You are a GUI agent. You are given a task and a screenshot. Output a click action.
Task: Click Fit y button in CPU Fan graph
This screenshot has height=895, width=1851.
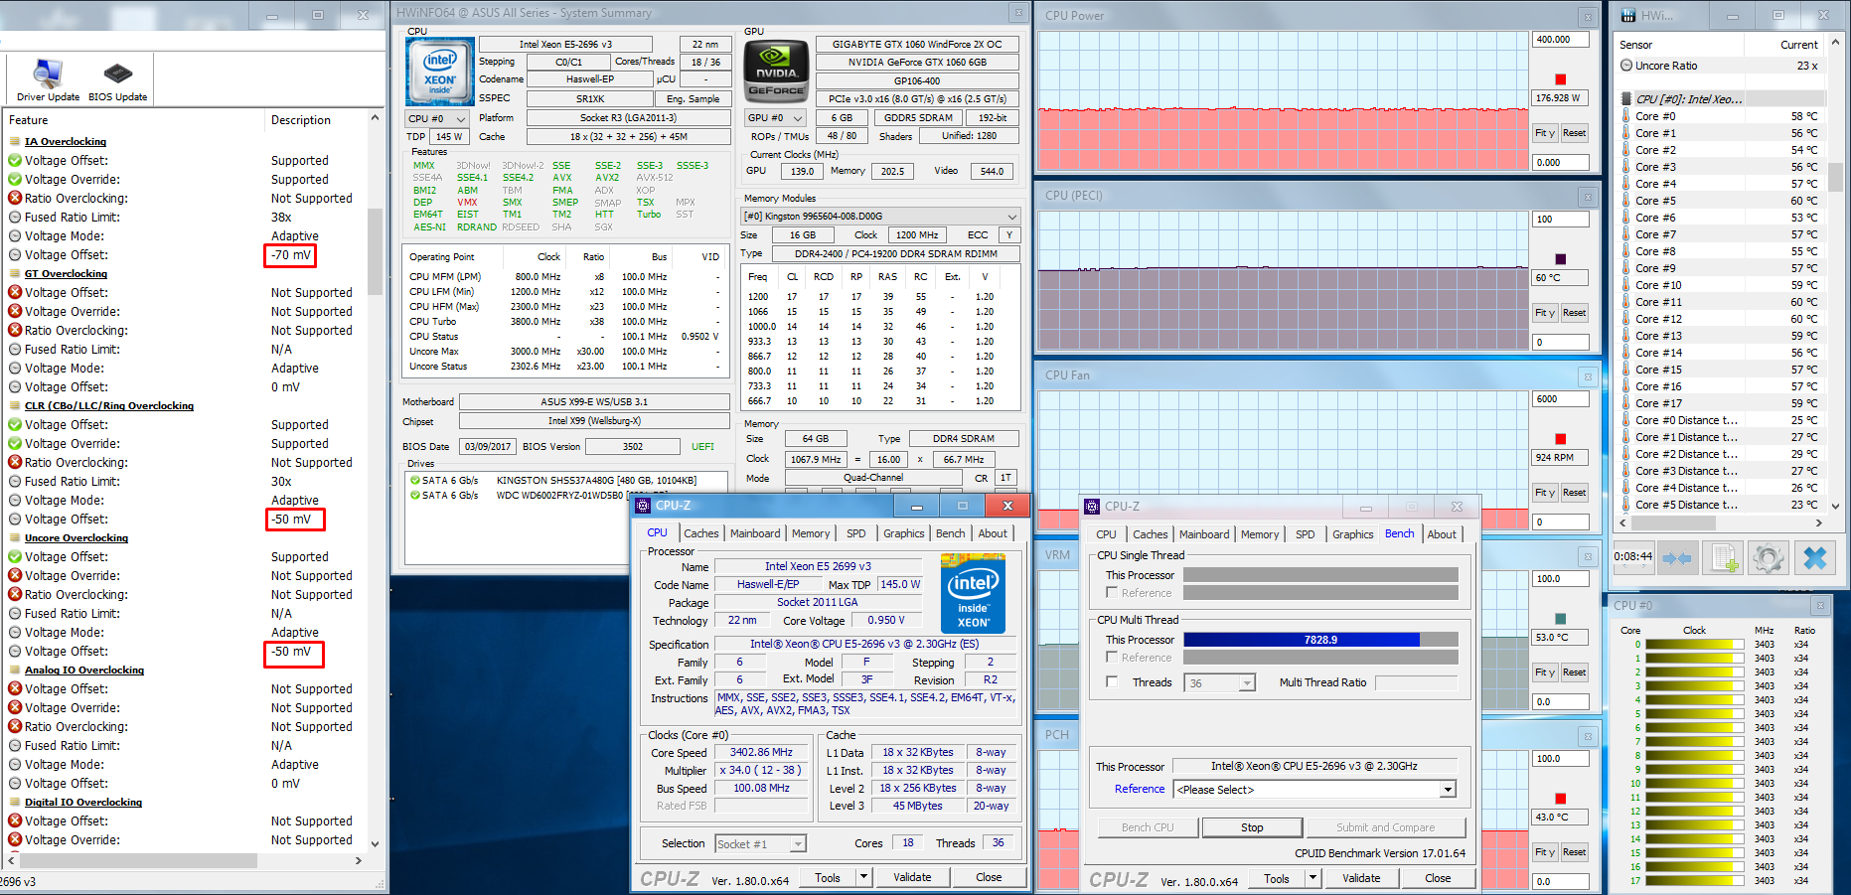click(x=1544, y=493)
